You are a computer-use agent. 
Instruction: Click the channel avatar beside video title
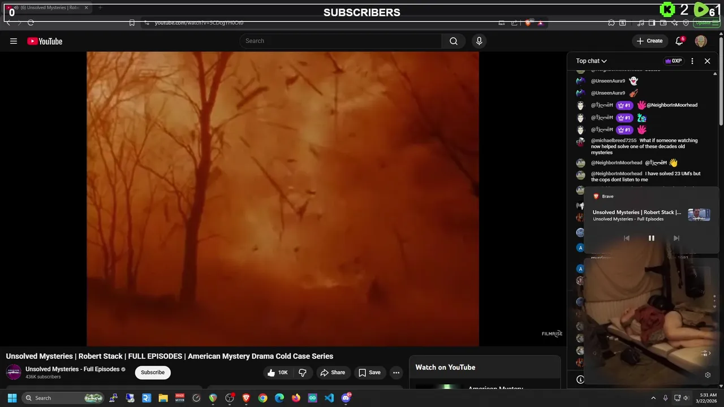pos(14,372)
